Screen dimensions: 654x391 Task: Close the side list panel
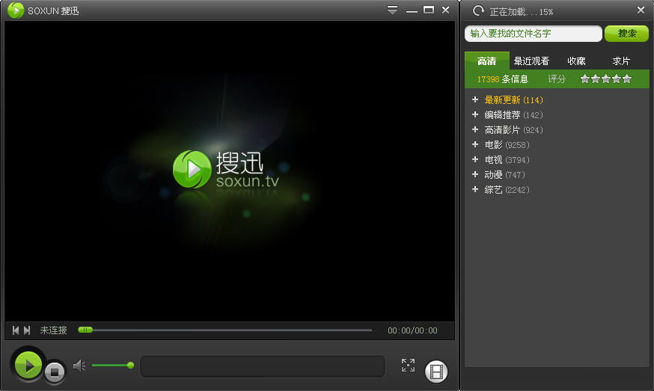pos(641,10)
